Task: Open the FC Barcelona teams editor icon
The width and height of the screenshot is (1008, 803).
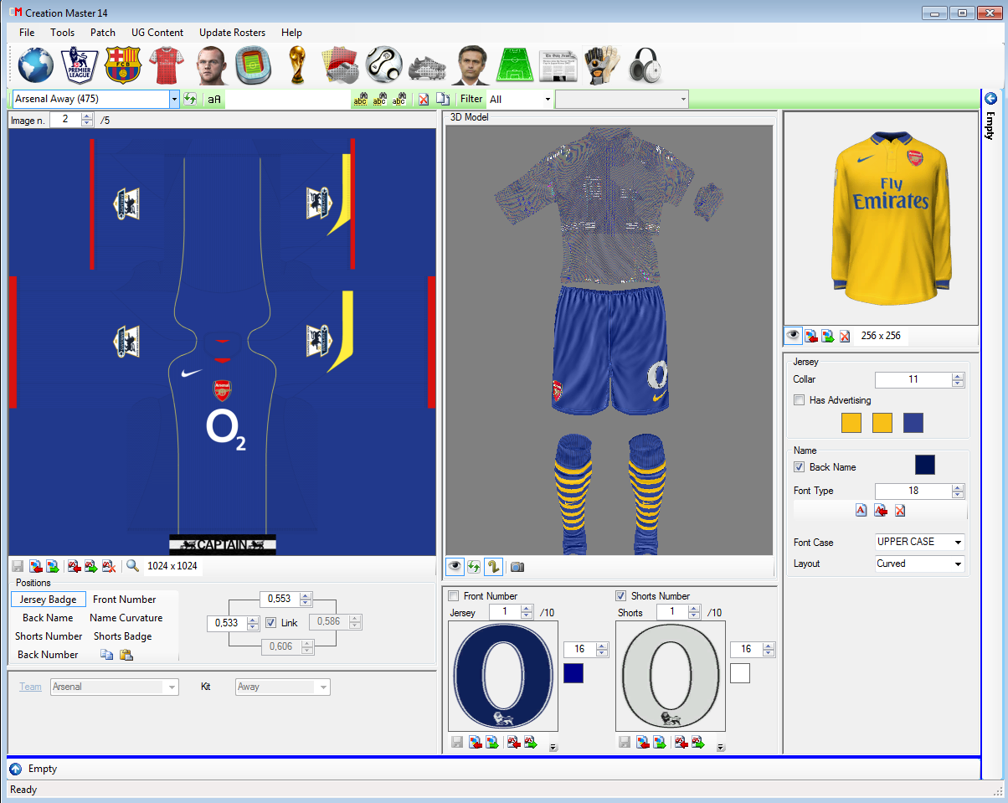Action: click(x=123, y=64)
